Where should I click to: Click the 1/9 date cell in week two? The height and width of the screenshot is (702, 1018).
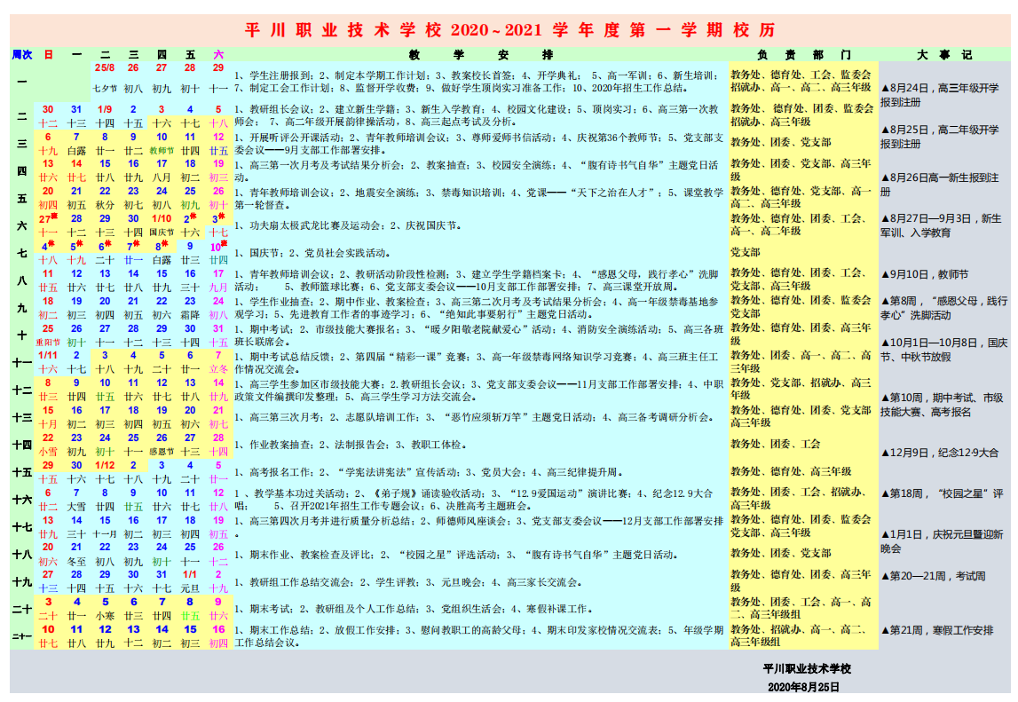(105, 109)
